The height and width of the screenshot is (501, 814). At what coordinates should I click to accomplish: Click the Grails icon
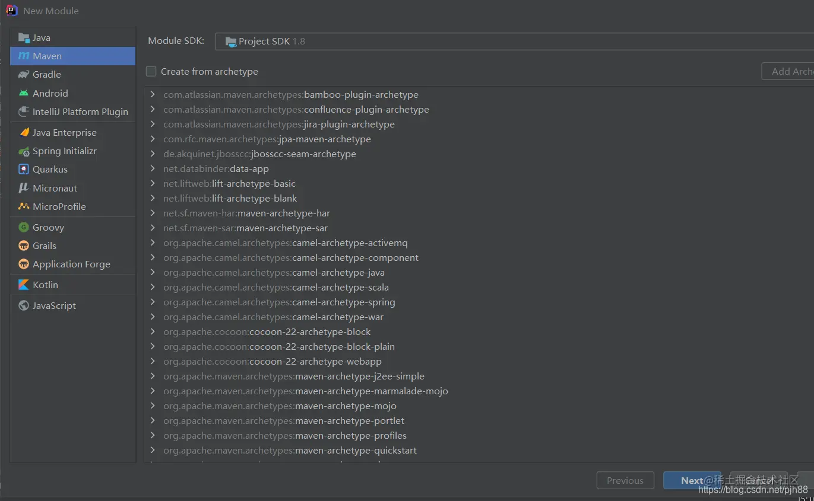point(24,245)
